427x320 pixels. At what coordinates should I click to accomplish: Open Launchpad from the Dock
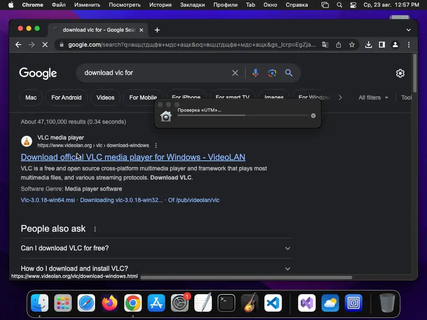63,303
